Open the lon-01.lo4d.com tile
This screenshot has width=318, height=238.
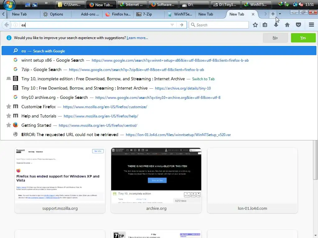click(x=252, y=180)
